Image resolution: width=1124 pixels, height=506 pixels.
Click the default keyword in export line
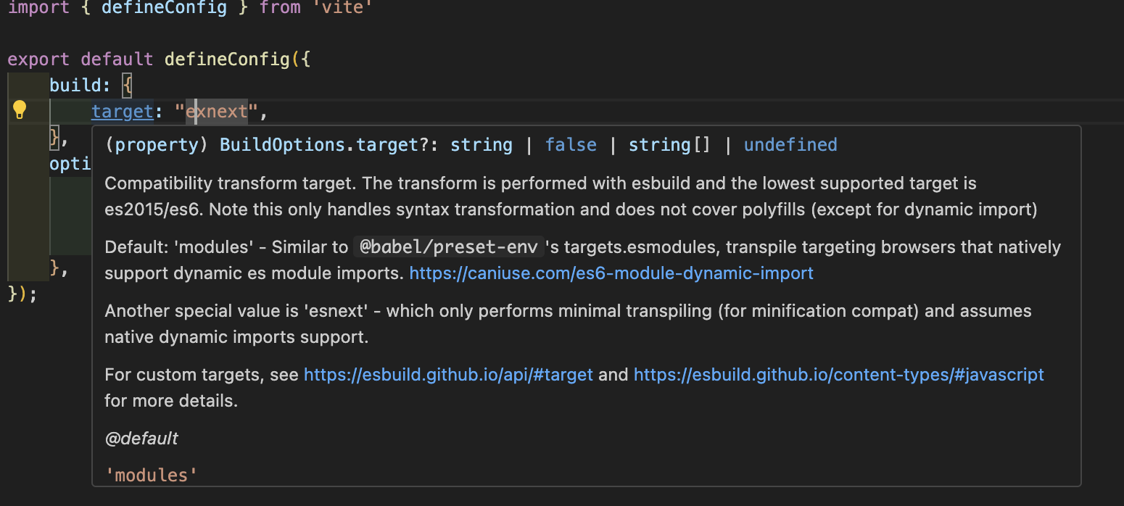[x=117, y=59]
